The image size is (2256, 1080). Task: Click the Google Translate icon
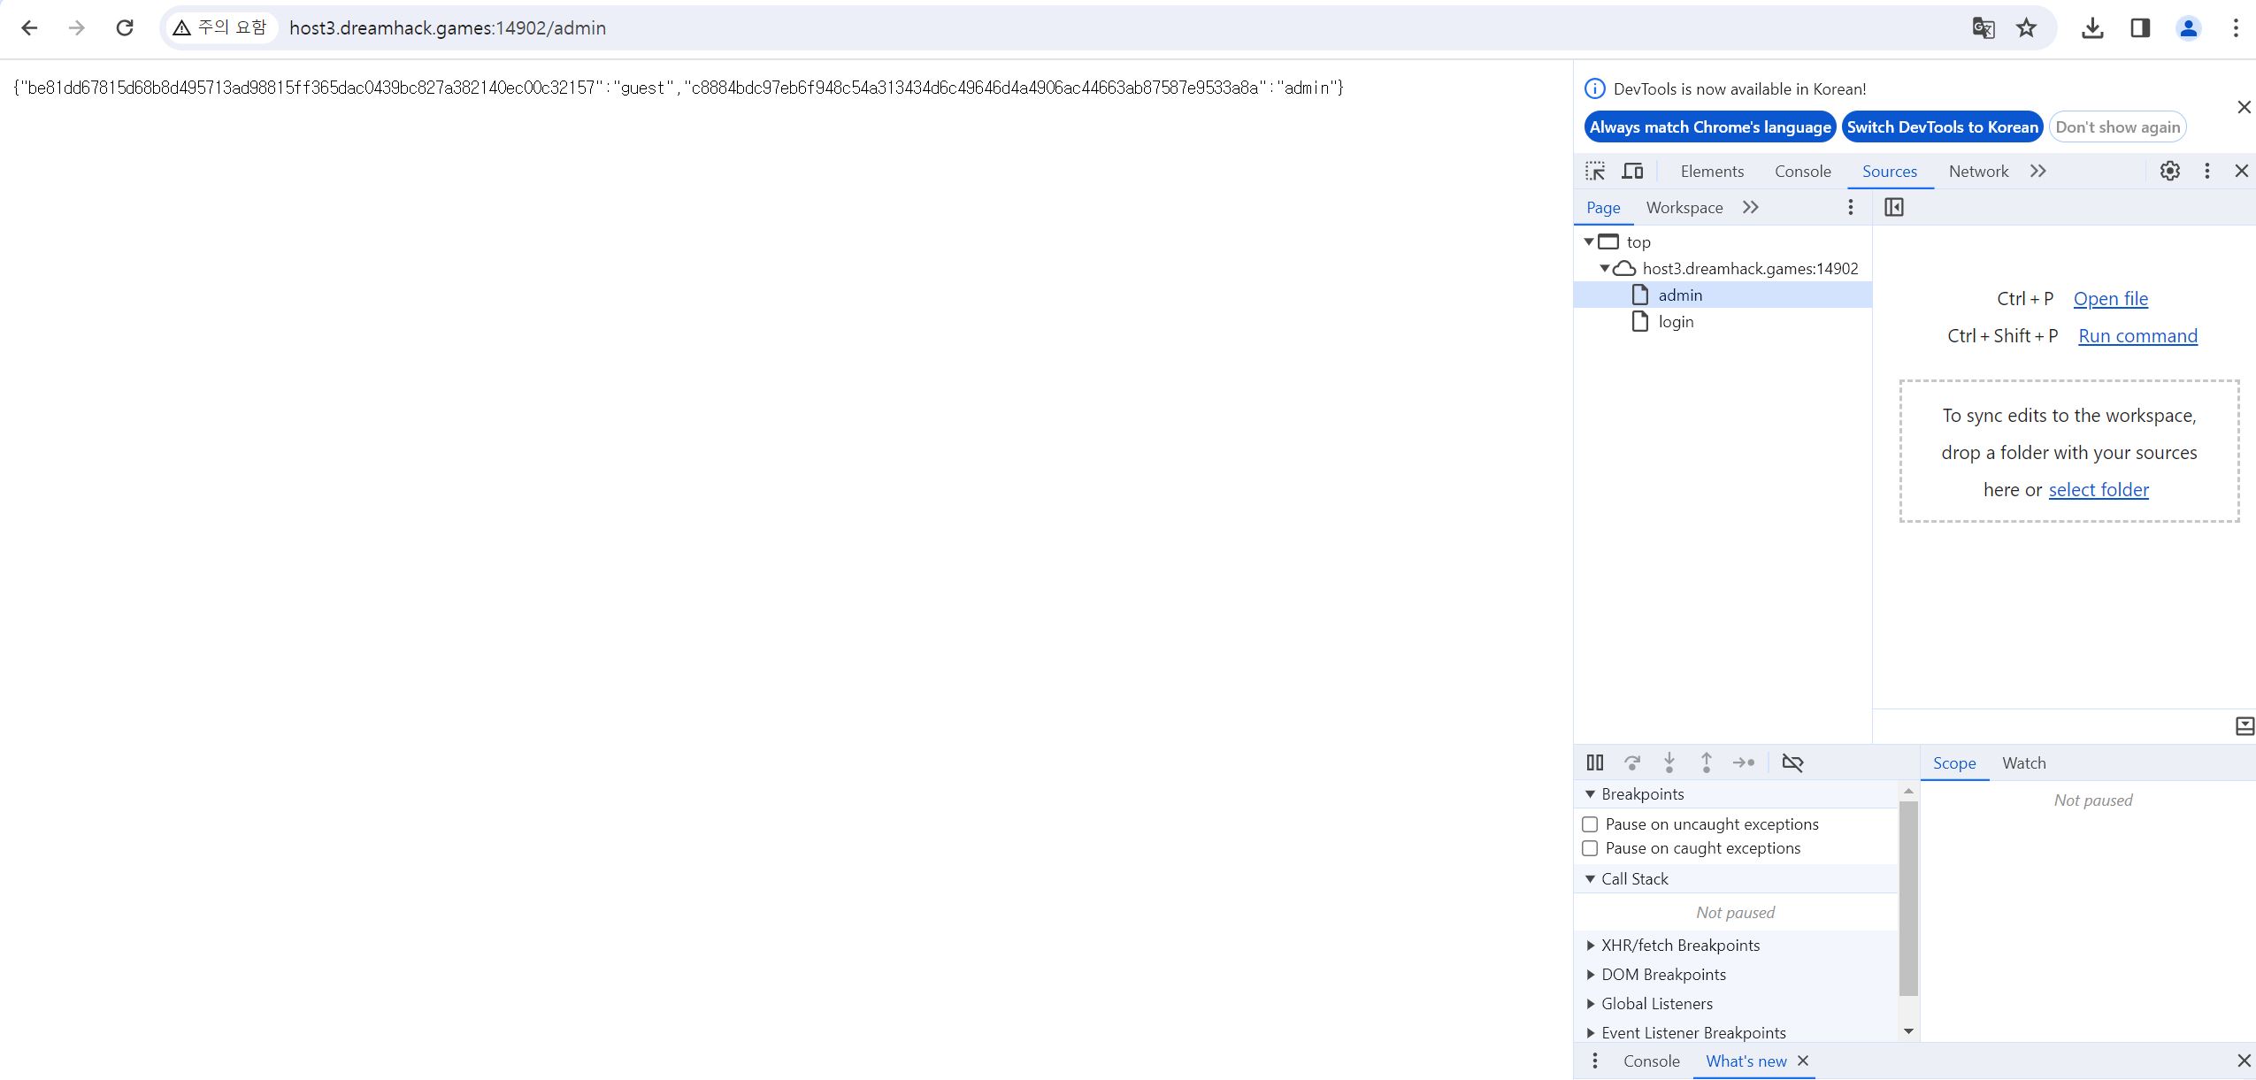click(x=1983, y=28)
